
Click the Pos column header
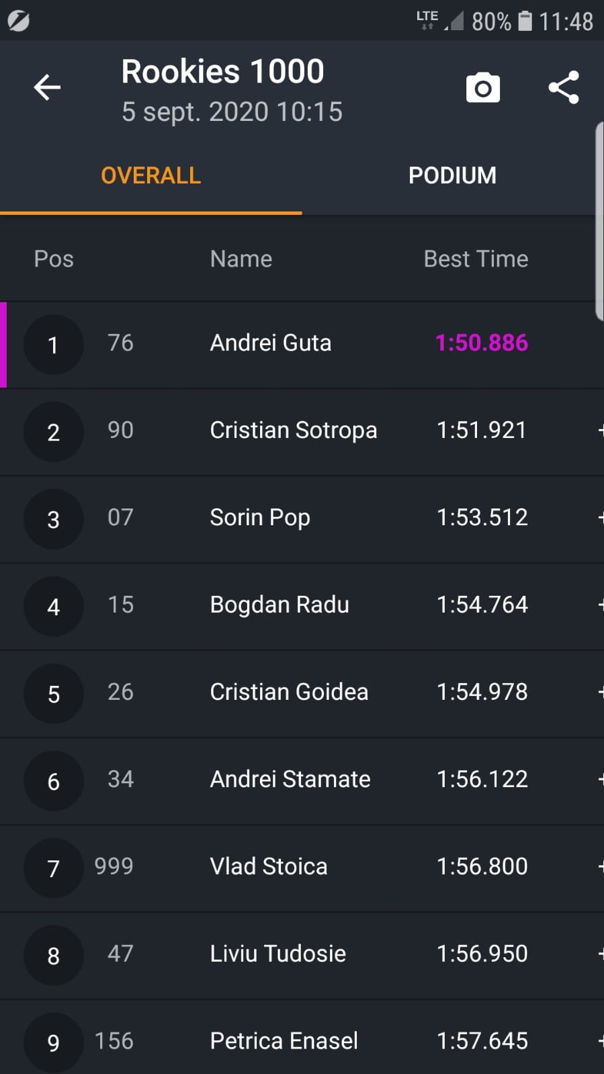[x=54, y=259]
